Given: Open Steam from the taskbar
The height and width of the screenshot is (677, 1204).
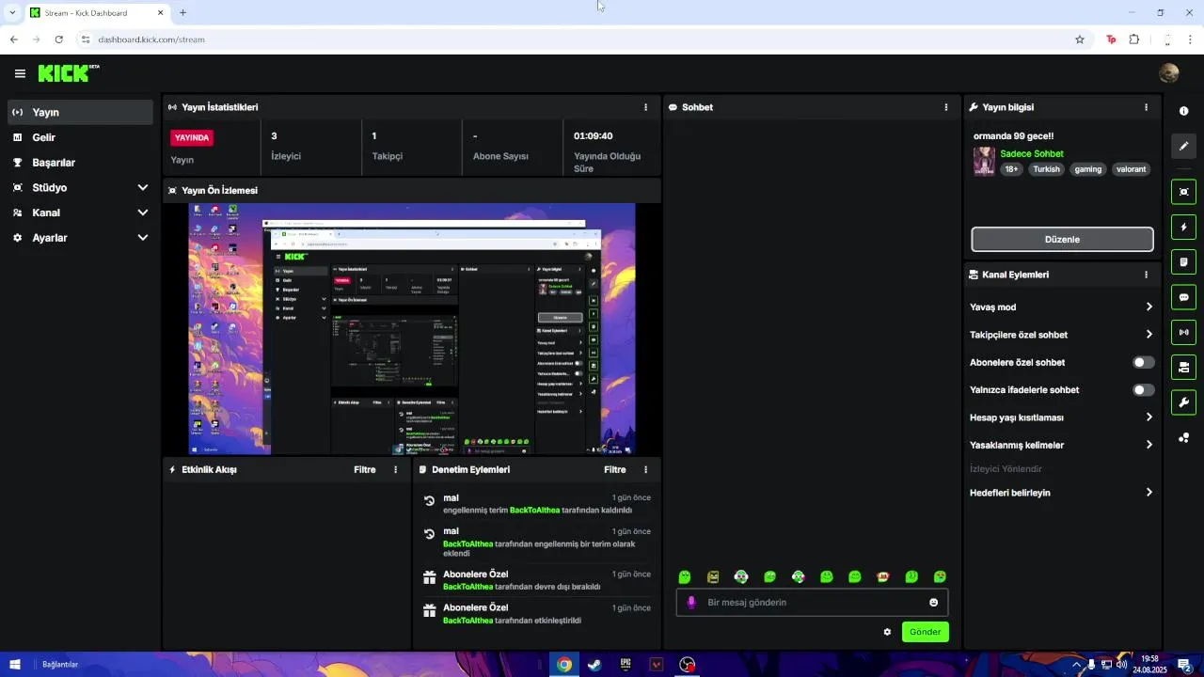Looking at the screenshot, I should click(594, 665).
